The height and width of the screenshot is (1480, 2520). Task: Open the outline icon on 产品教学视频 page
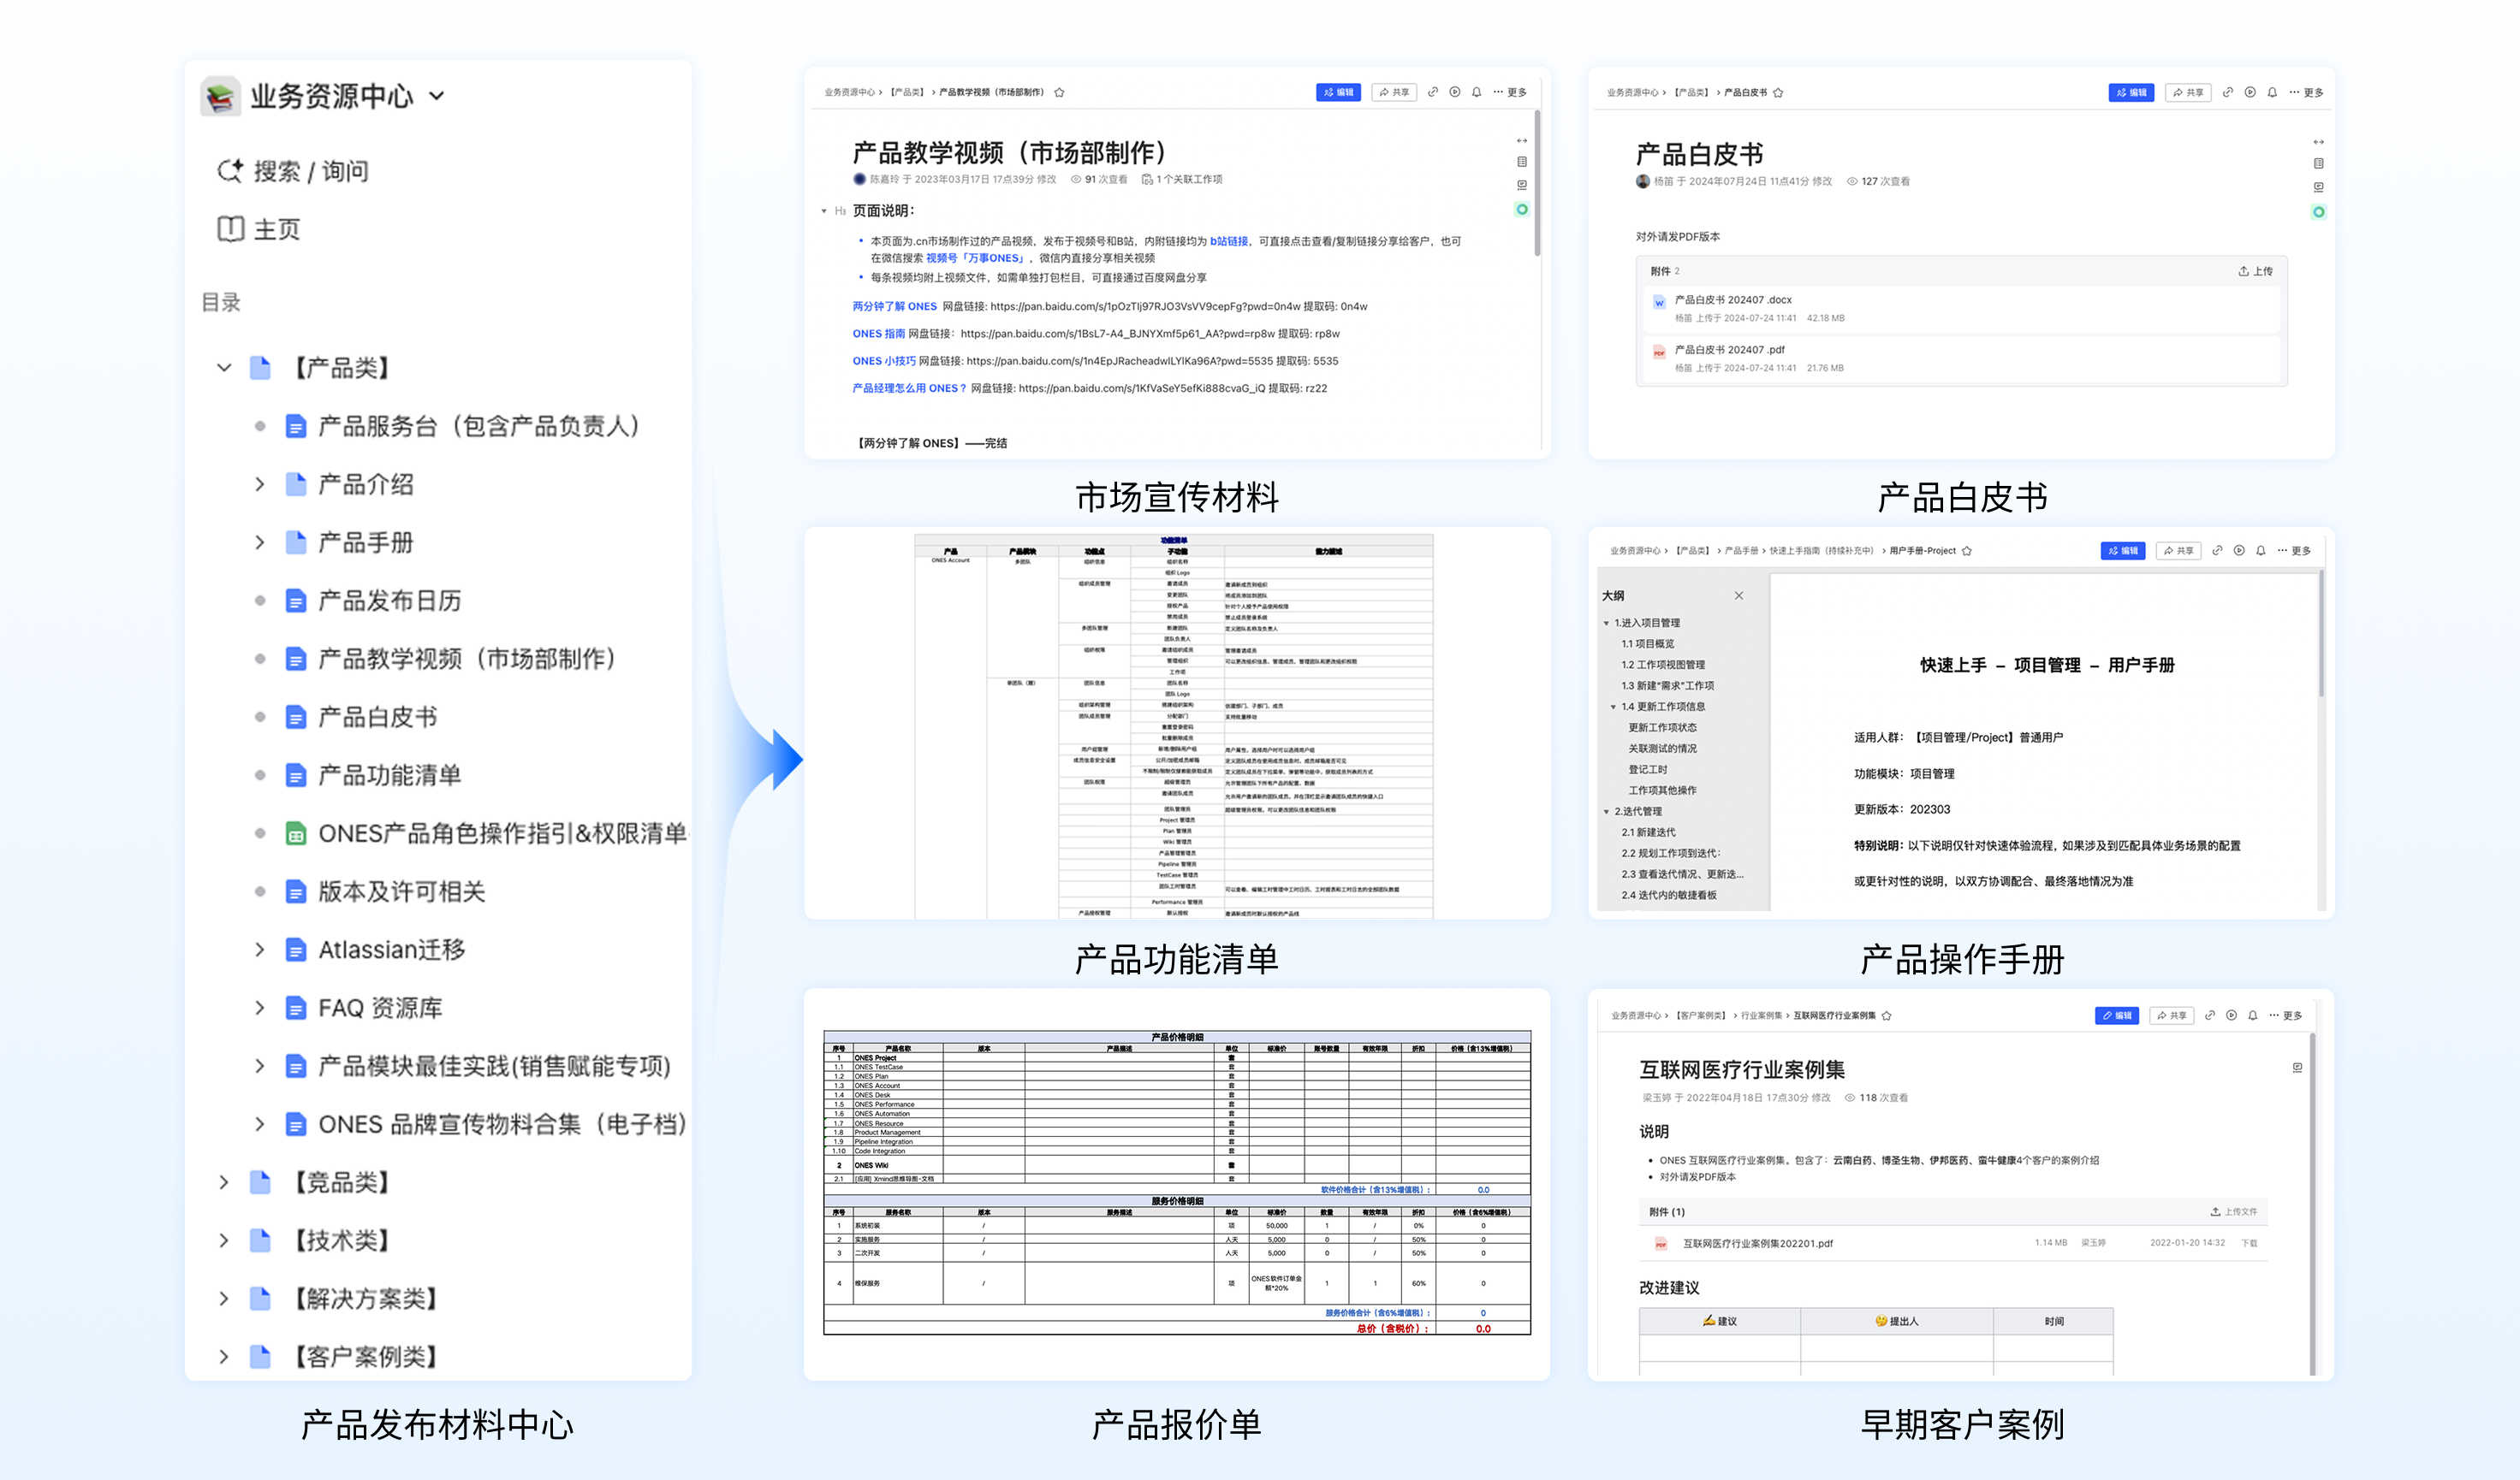pos(1522,162)
